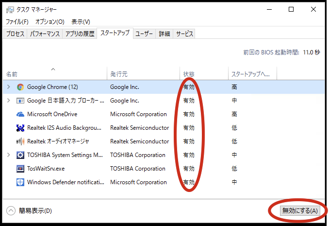Select the Windows Defender notificati... name
The width and height of the screenshot is (329, 226).
coord(66,182)
